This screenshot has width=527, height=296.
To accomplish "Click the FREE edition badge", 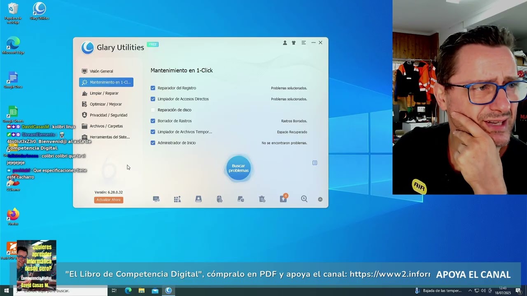I will click(x=153, y=44).
